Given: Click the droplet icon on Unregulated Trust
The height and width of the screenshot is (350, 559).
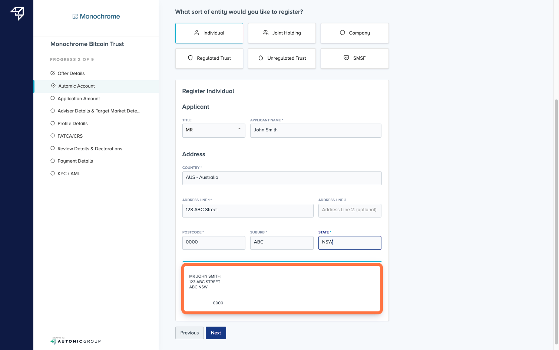Looking at the screenshot, I should point(261,58).
